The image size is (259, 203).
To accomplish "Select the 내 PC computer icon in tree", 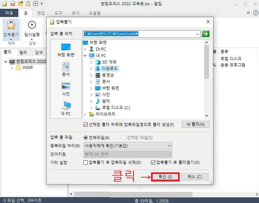I will 92,56.
